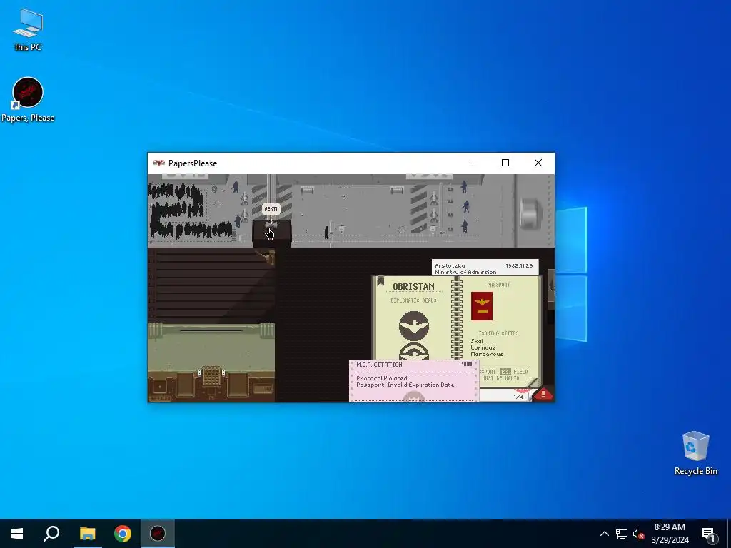Click the muted volume tray icon
The width and height of the screenshot is (731, 548).
click(x=638, y=534)
